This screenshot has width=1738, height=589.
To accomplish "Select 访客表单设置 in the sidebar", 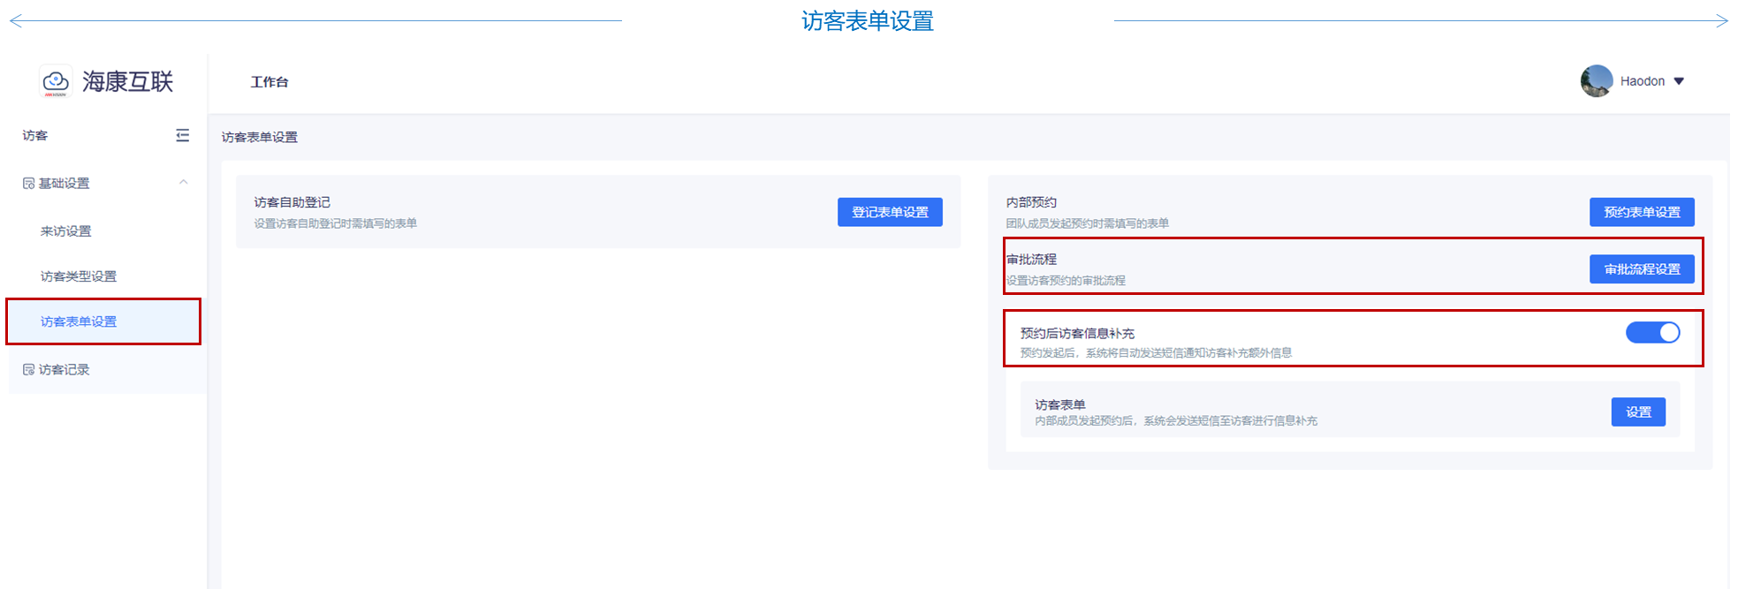I will [79, 321].
